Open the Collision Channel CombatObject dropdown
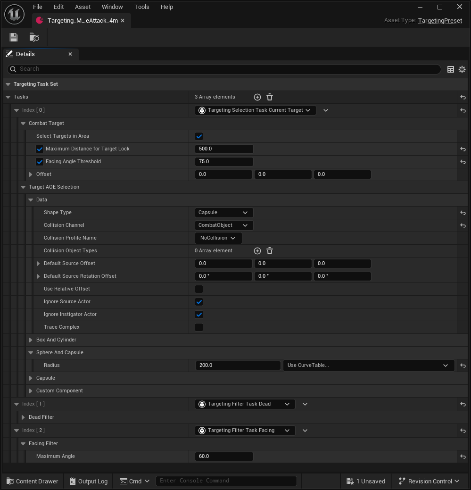This screenshot has width=471, height=490. (x=224, y=225)
